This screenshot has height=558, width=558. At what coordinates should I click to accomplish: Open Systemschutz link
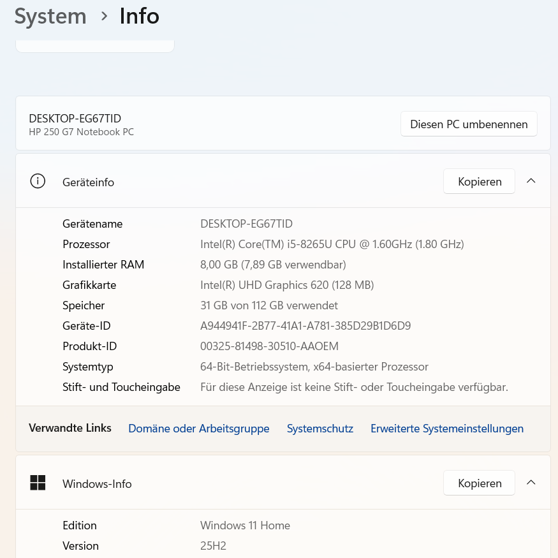pyautogui.click(x=320, y=429)
